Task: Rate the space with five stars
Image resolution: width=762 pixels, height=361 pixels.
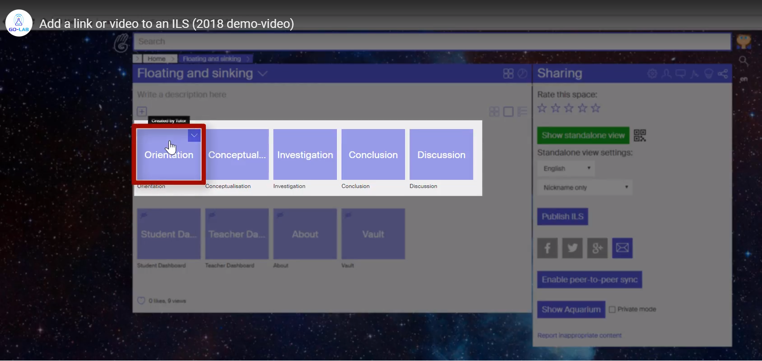Action: coord(596,108)
